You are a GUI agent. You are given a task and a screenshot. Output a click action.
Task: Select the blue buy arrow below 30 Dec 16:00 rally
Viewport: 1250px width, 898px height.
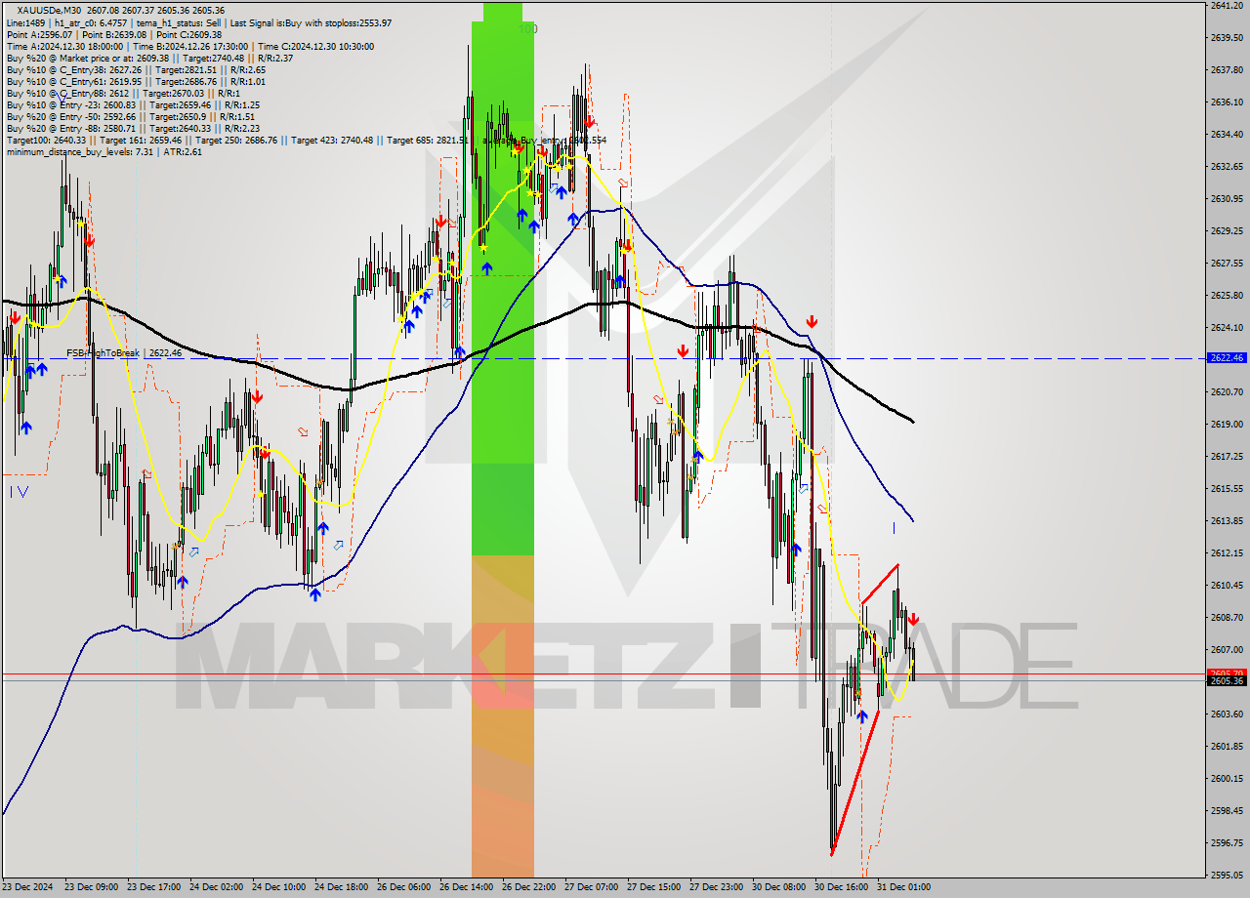pos(862,716)
